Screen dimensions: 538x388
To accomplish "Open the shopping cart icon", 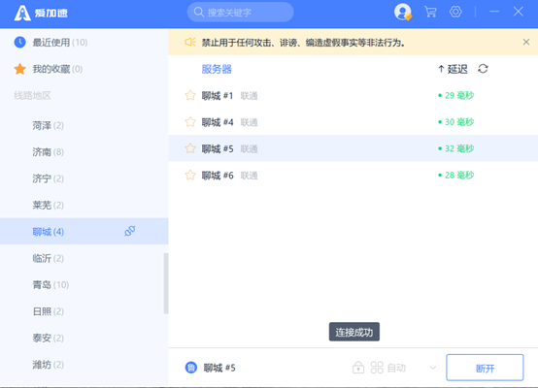I will 430,12.
